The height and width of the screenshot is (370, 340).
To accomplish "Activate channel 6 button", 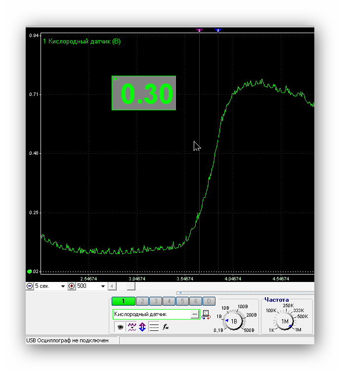I will click(x=196, y=301).
